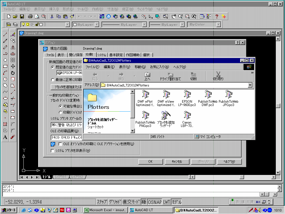Open the EPSON LP-9600.pc3 plotter file
This screenshot has width=285, height=214.
[187, 98]
